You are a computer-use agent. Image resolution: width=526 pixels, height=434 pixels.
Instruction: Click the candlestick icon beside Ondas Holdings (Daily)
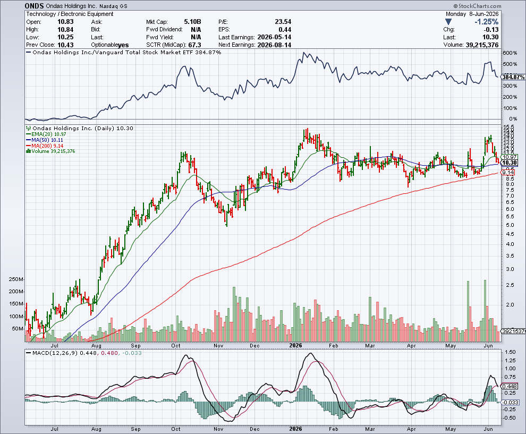click(28, 128)
